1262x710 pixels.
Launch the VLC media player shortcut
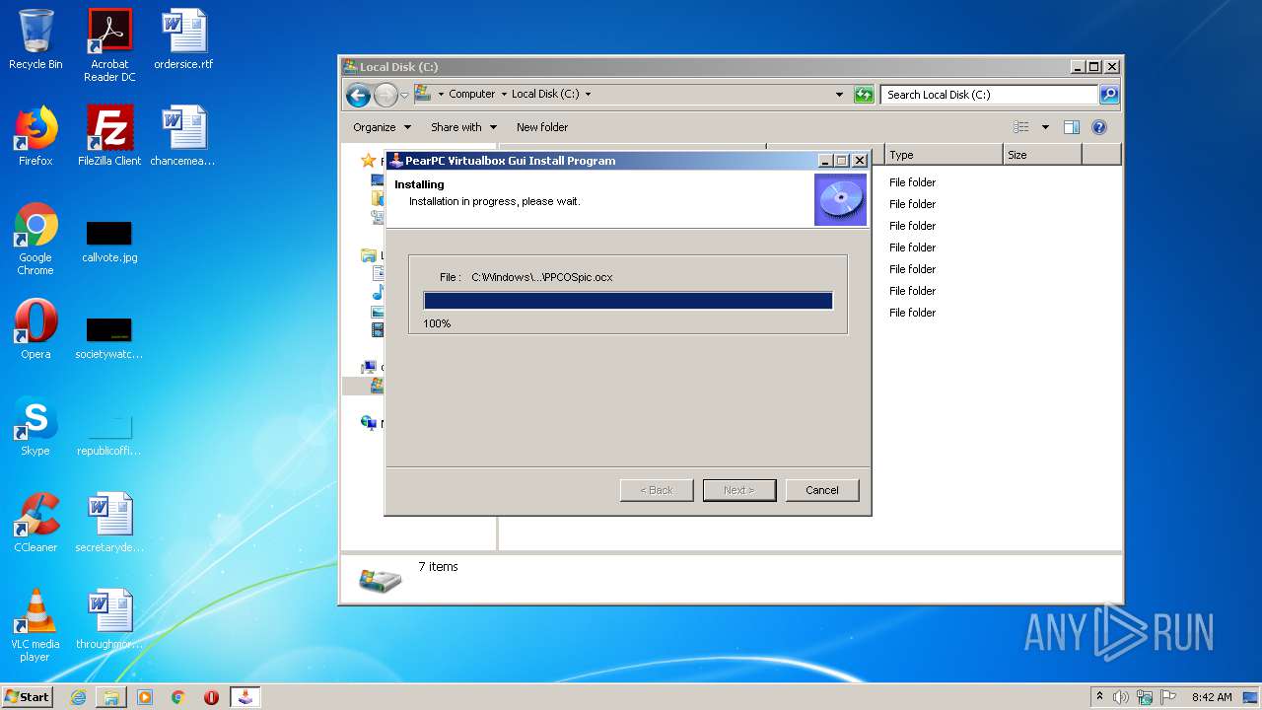tap(35, 625)
